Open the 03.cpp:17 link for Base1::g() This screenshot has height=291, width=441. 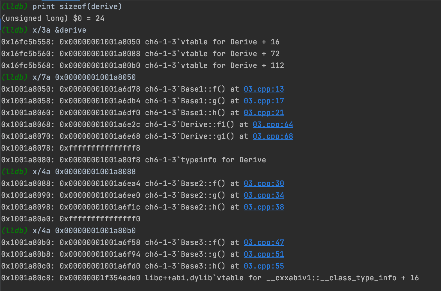pos(264,101)
